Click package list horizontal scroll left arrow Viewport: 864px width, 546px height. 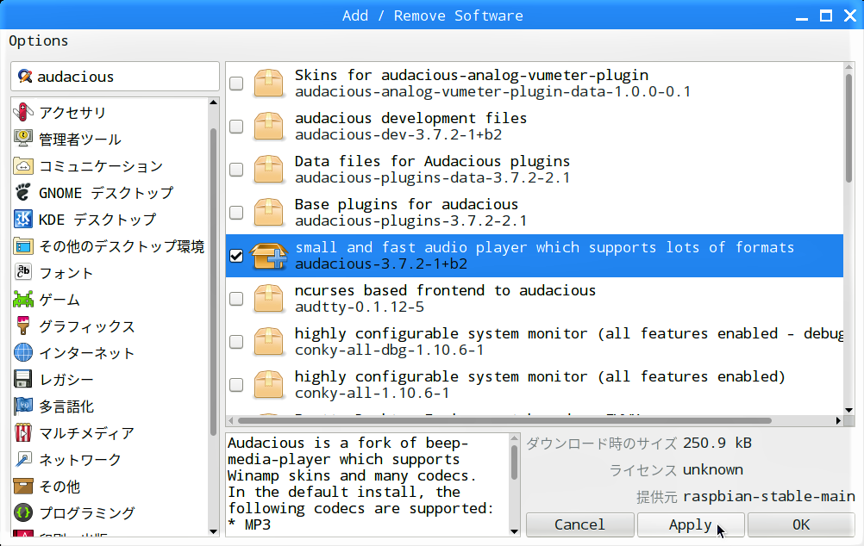point(231,420)
